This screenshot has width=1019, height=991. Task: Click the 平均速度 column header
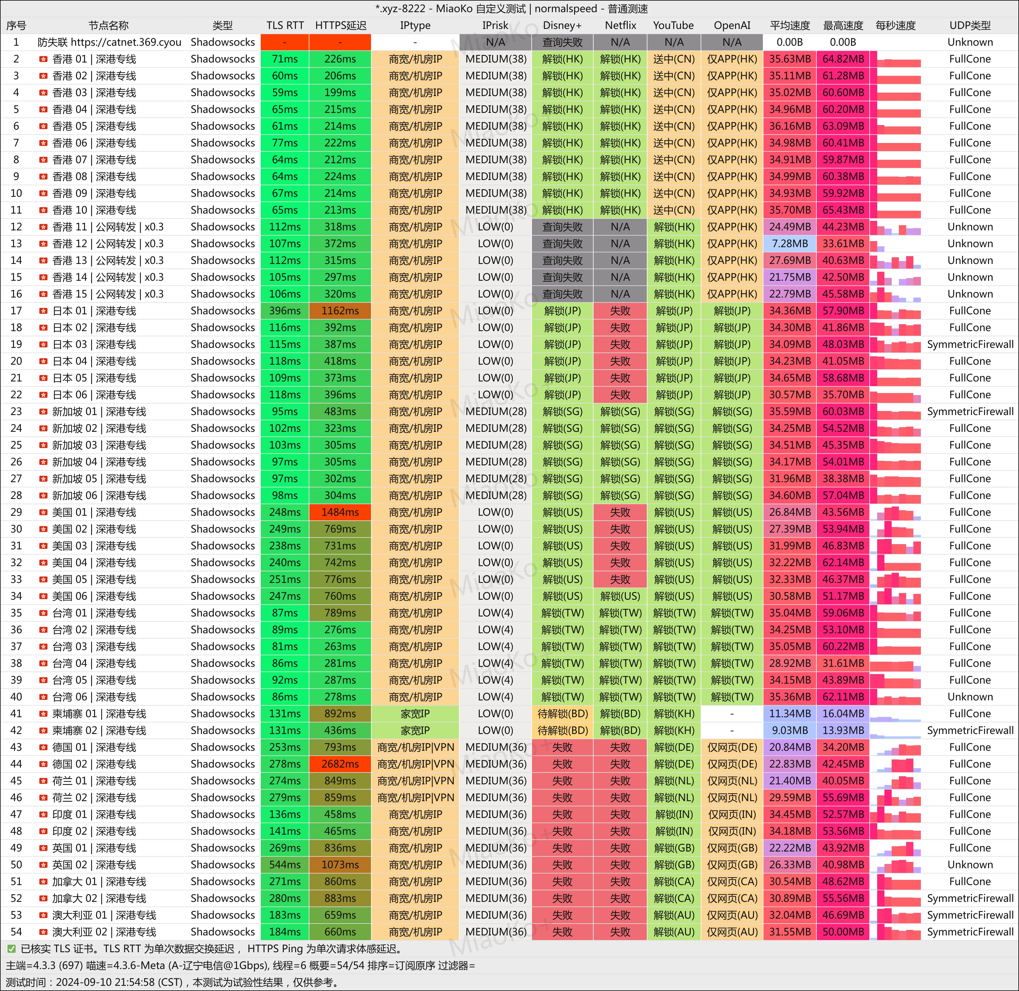[790, 25]
